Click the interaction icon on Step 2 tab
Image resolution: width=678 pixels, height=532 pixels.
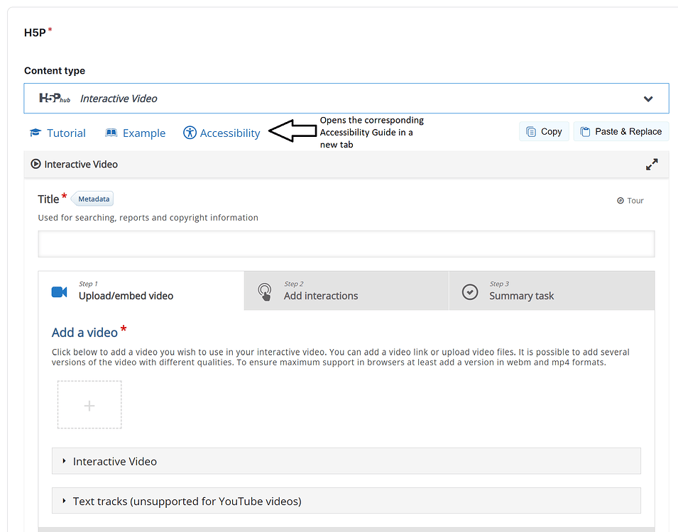click(x=265, y=291)
